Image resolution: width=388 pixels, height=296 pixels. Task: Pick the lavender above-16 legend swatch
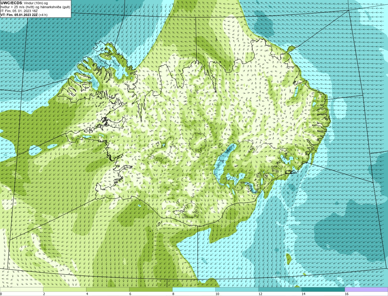[366, 290]
